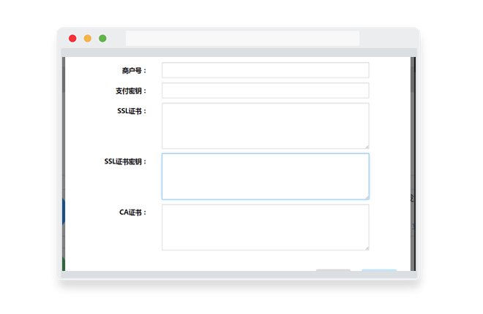This screenshot has height=314, width=483.
Task: Click the 商户号 label
Action: 134,71
